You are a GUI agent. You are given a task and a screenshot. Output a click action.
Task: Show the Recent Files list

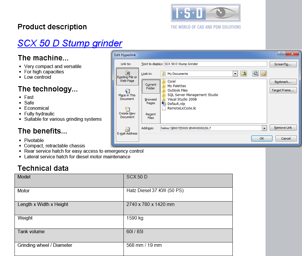[x=151, y=116]
